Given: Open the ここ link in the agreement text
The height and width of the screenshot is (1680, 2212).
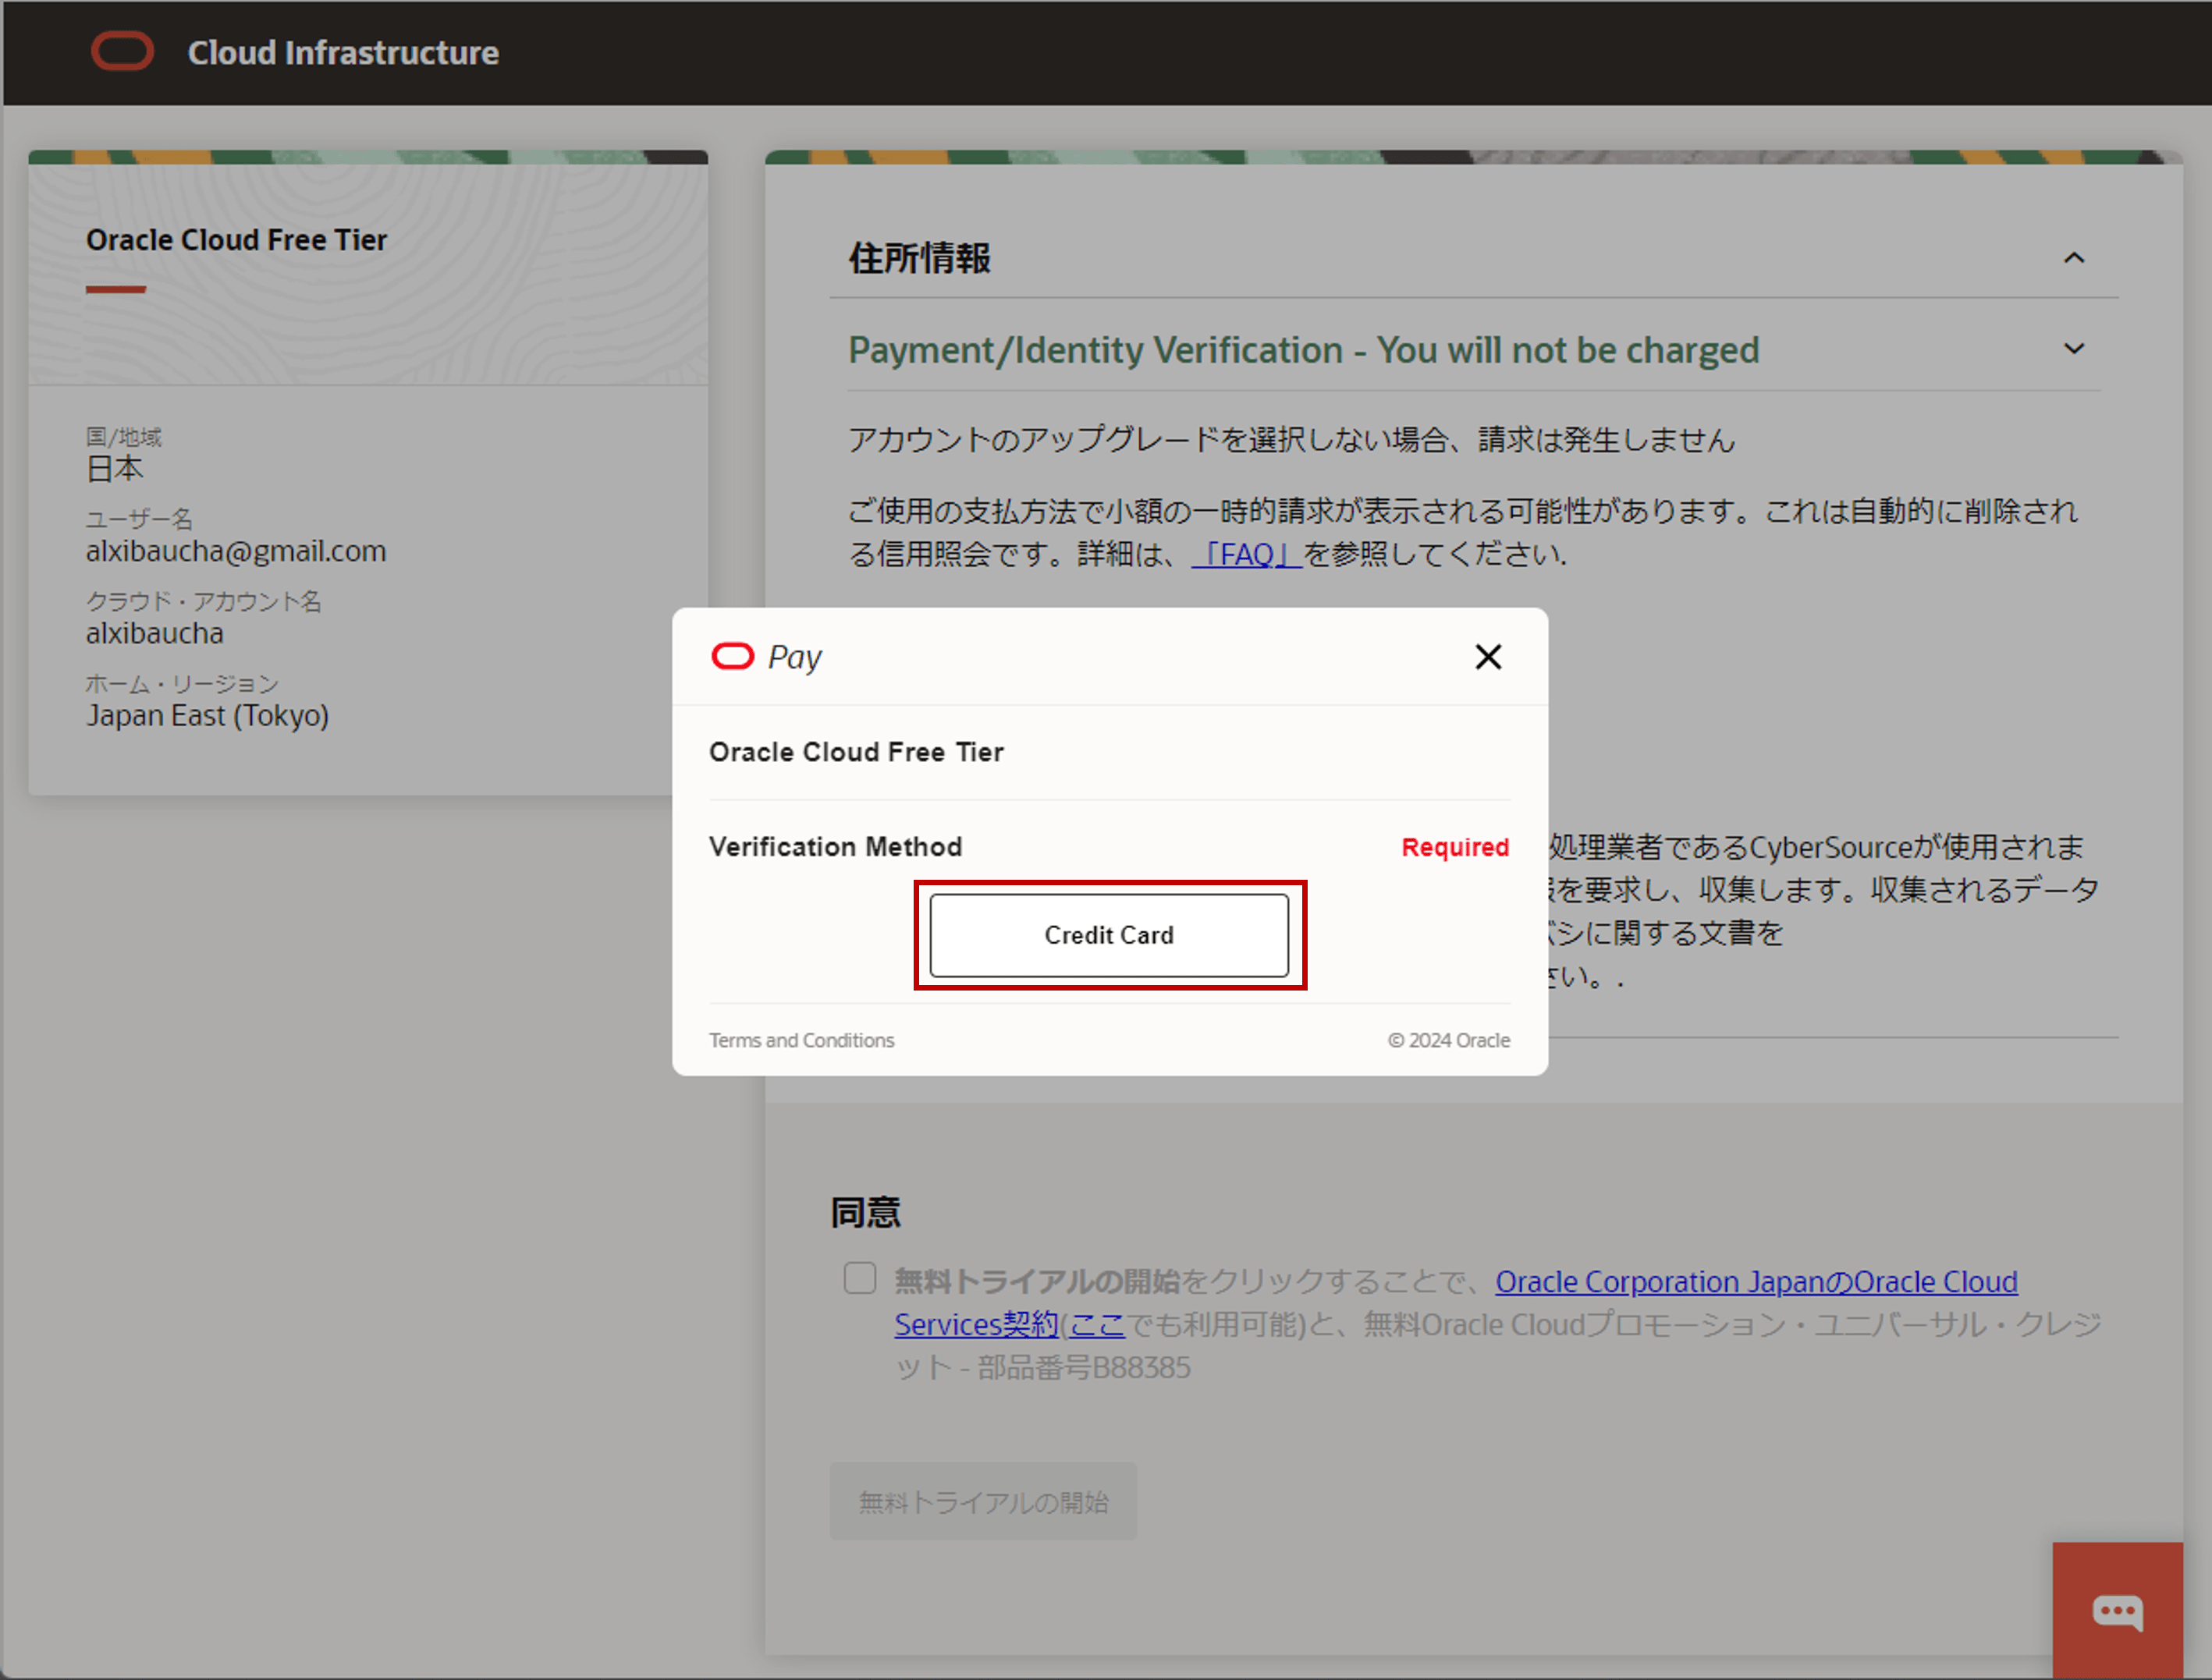Looking at the screenshot, I should pyautogui.click(x=1098, y=1325).
